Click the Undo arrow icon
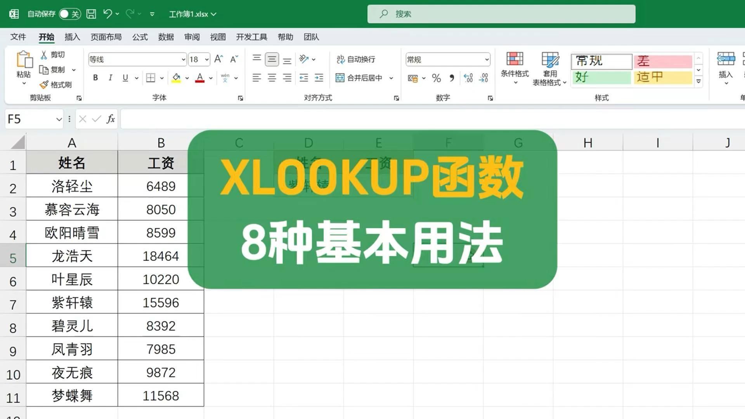745x419 pixels. [x=107, y=14]
